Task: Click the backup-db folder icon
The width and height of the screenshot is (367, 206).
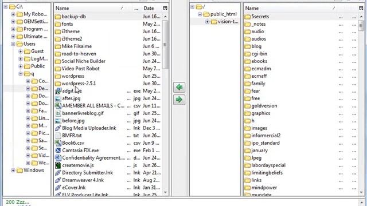Action: (57, 17)
